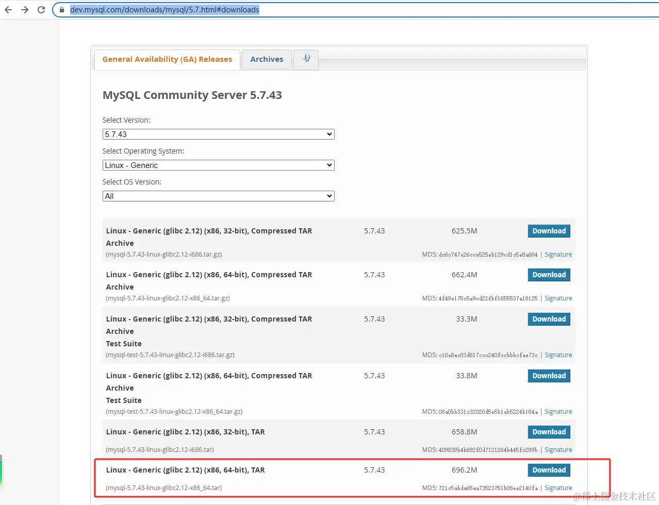
Task: Open Signature link for mysql-5.7.43-linux-glibc2.12-x86_64.tar.gz
Action: pyautogui.click(x=558, y=298)
